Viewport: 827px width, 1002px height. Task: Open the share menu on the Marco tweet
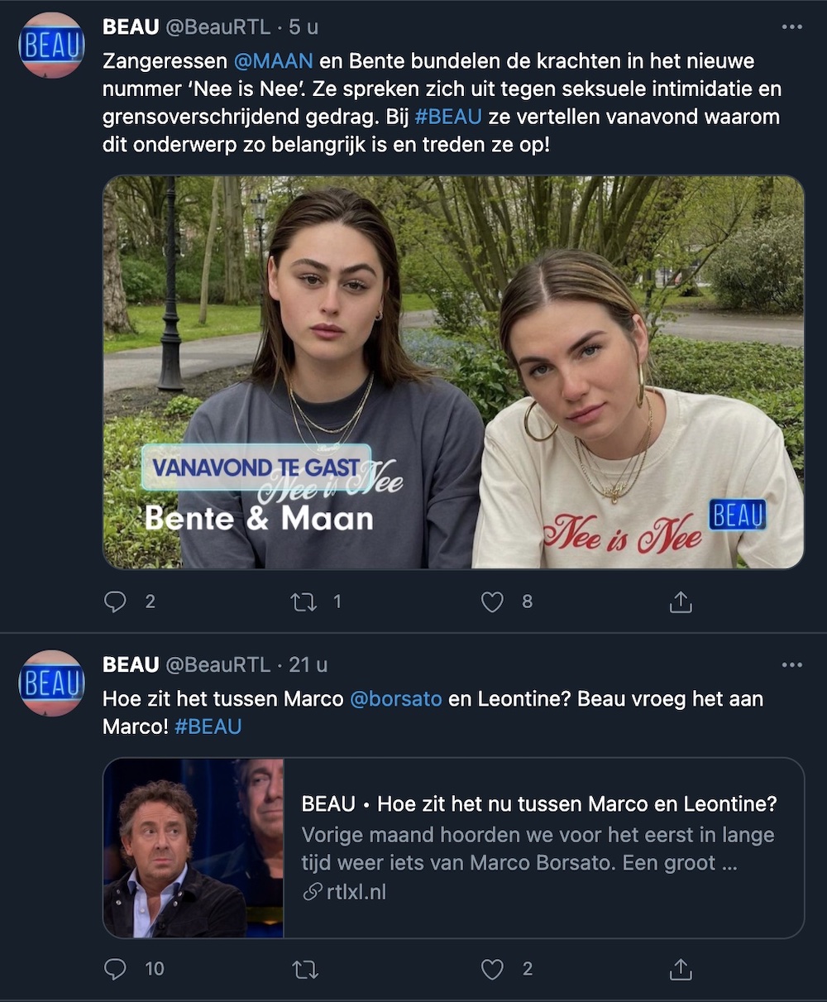point(680,968)
